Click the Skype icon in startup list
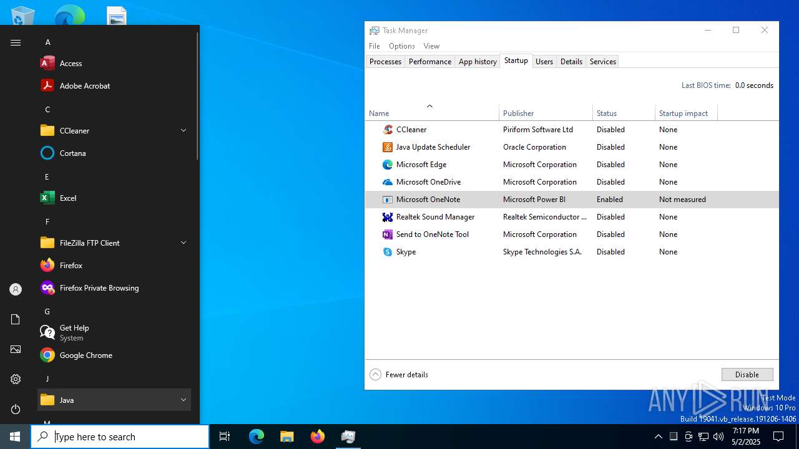The width and height of the screenshot is (799, 449). pos(388,252)
